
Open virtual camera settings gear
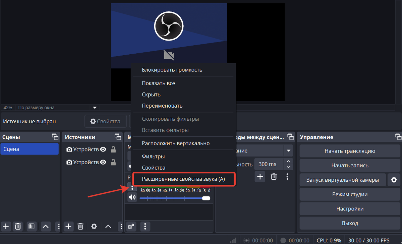[394, 180]
